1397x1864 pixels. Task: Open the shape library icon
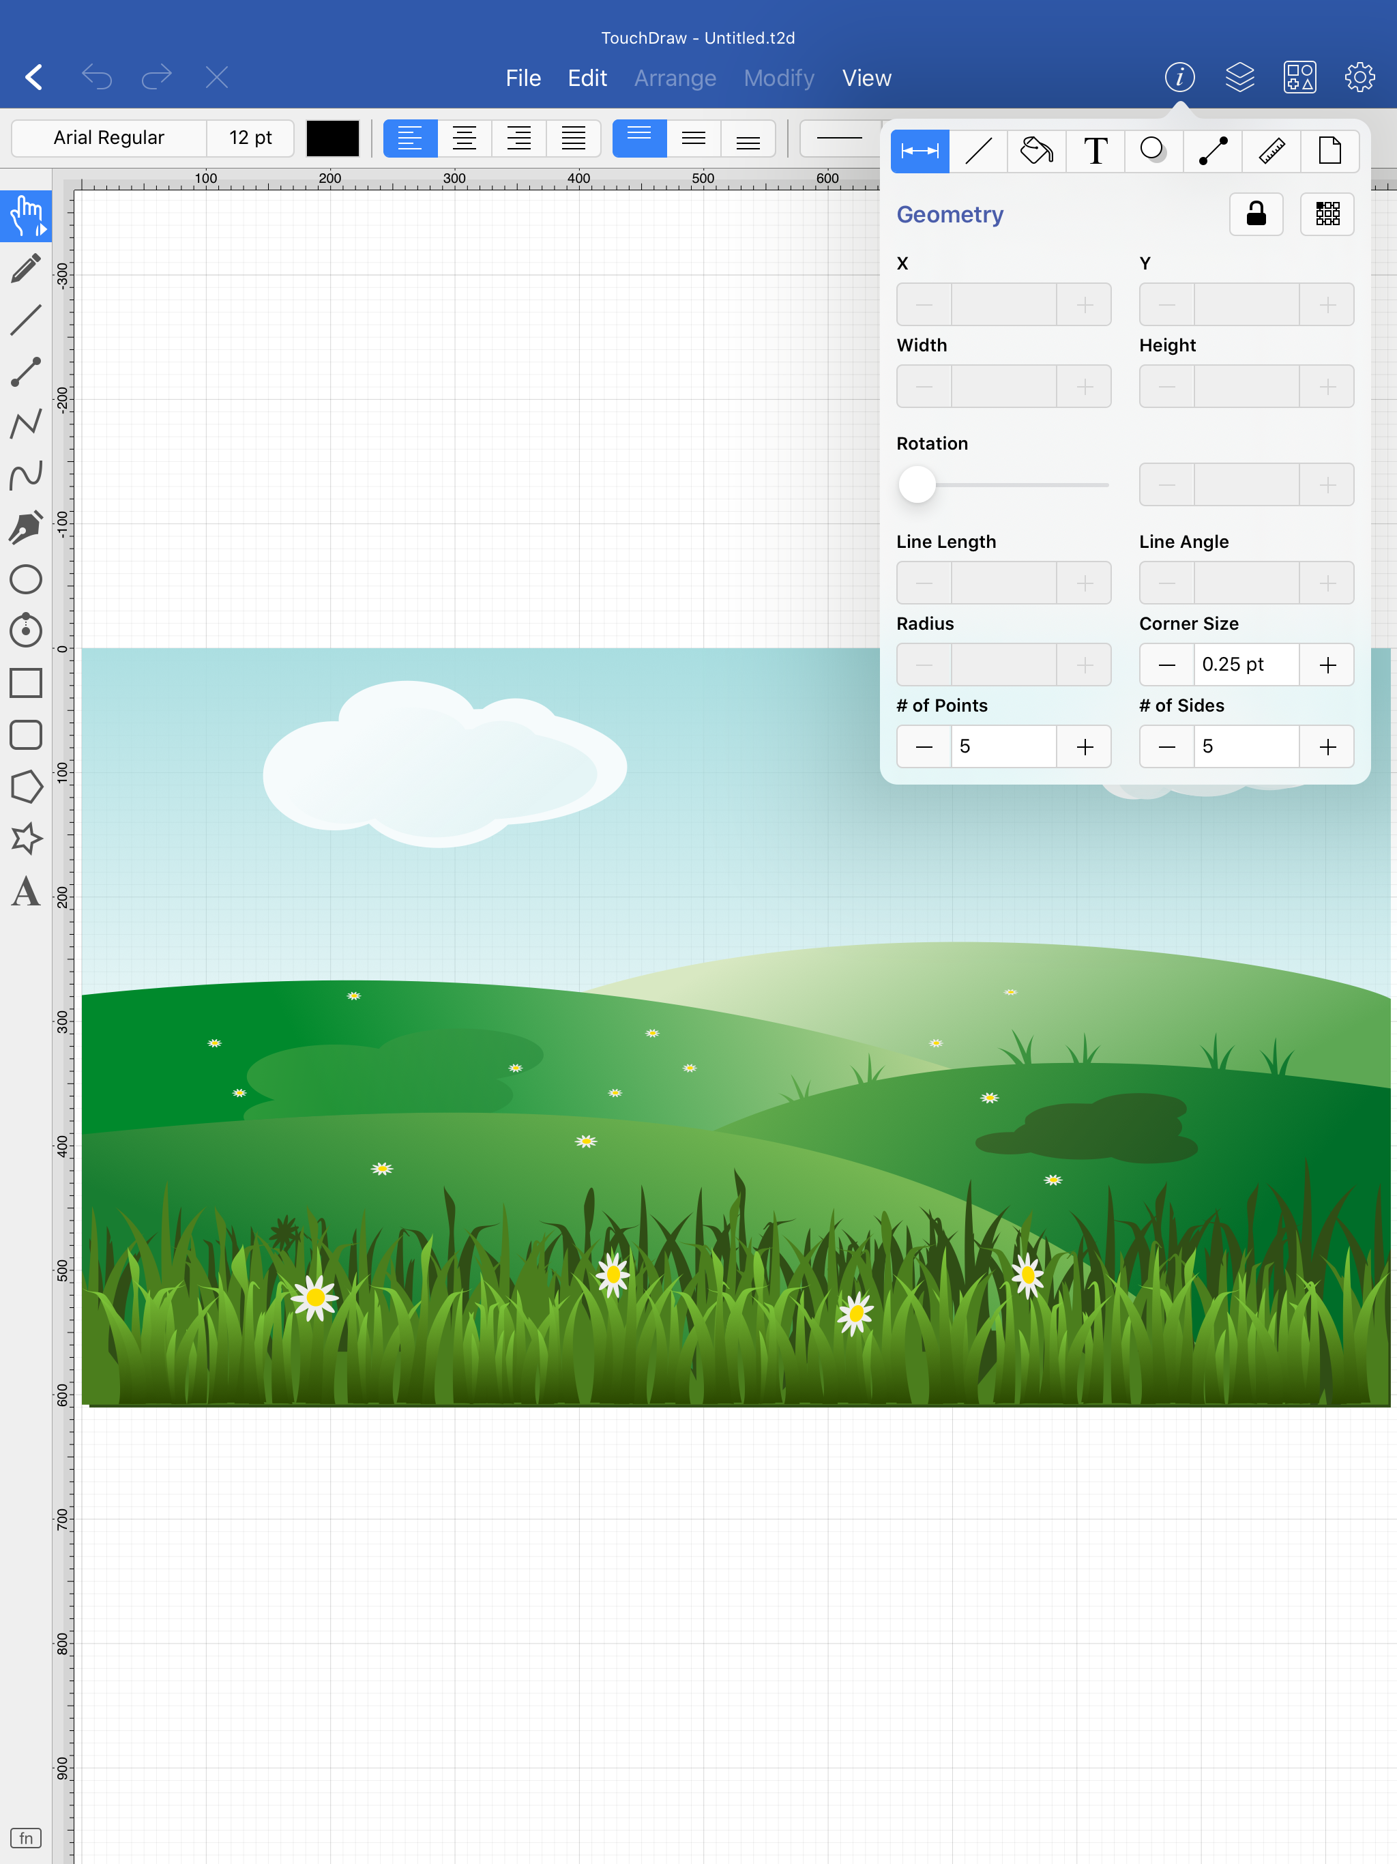click(x=1299, y=78)
